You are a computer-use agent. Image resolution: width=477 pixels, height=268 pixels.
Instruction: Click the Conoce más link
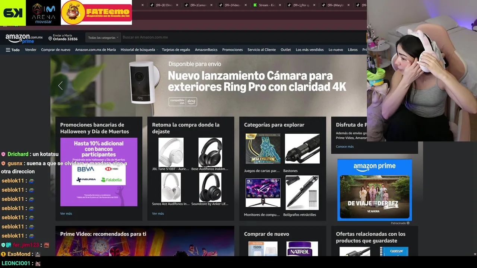tap(345, 147)
